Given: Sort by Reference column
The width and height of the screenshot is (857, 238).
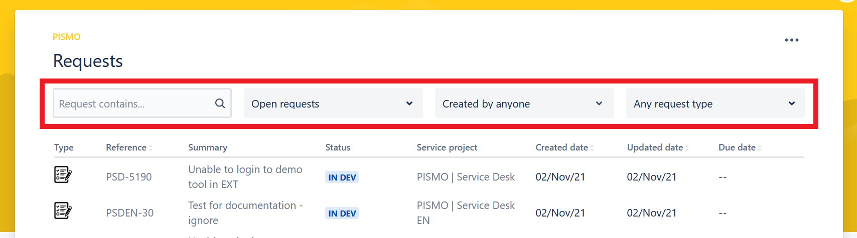Looking at the screenshot, I should click(129, 147).
